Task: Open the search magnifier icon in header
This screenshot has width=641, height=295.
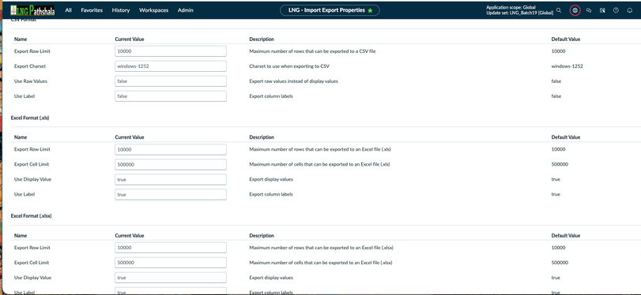Action: pyautogui.click(x=559, y=10)
